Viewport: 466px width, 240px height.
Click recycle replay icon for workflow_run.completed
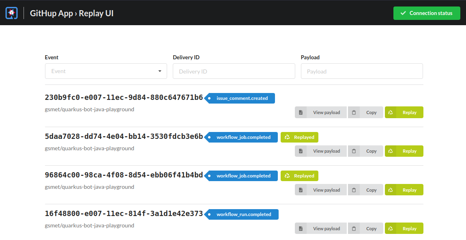(391, 229)
